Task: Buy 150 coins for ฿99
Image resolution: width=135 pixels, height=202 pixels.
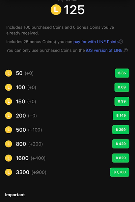Action: pyautogui.click(x=122, y=101)
